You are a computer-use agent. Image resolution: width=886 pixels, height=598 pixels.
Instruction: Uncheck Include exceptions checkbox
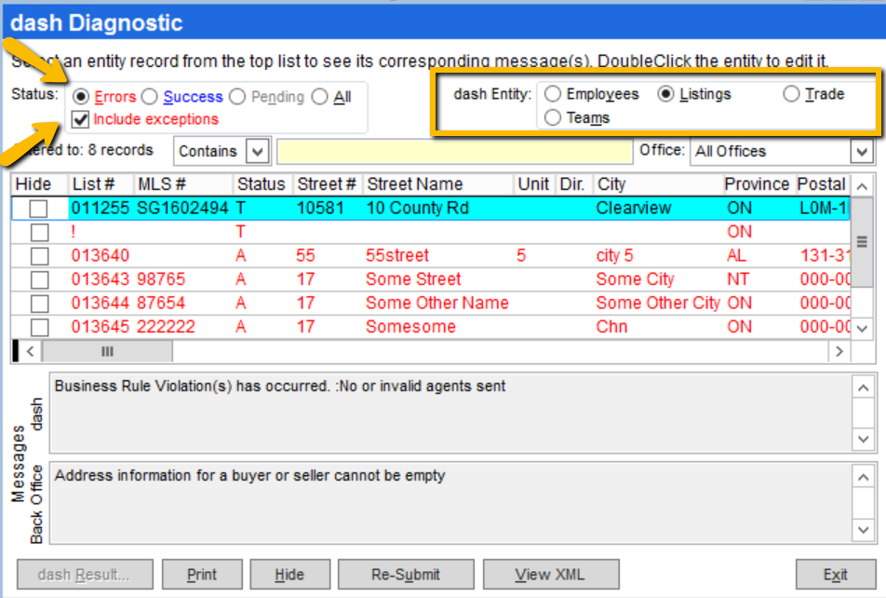[82, 119]
